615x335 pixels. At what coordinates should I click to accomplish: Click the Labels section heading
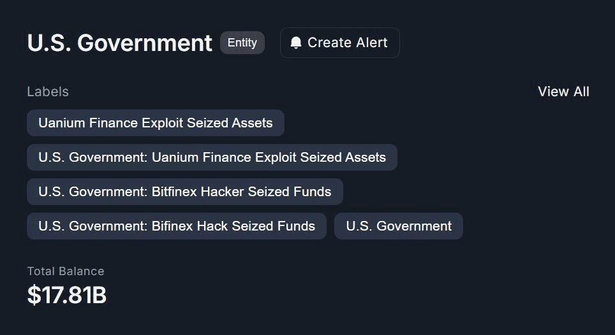pyautogui.click(x=48, y=92)
